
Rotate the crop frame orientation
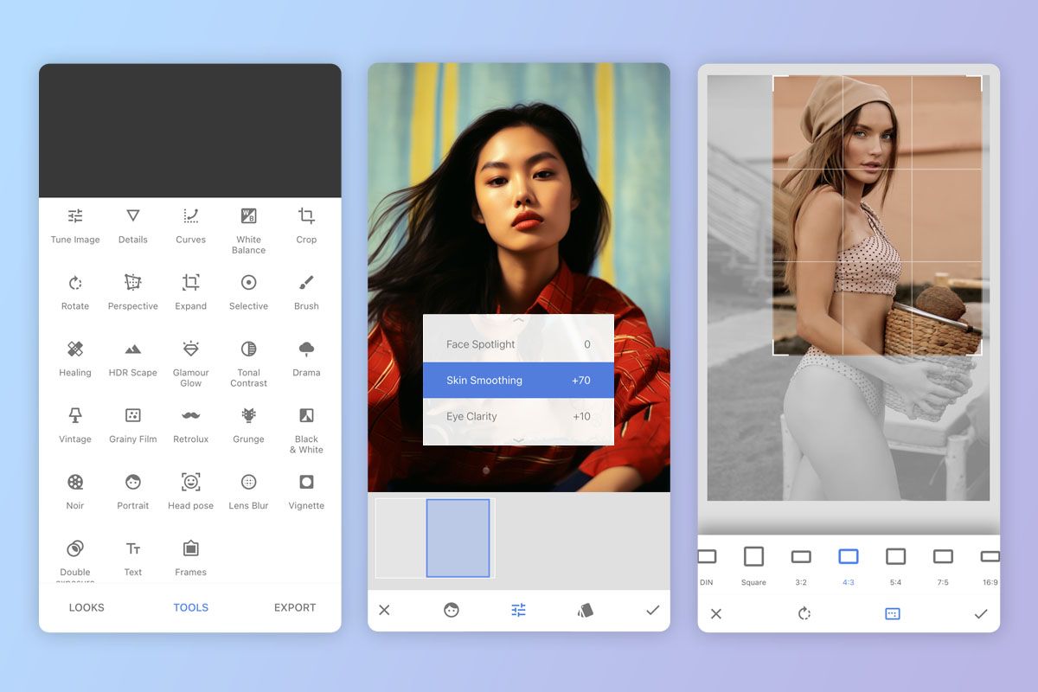coord(804,613)
